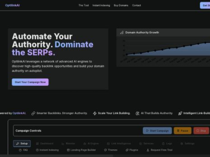Go to Instant Indexing in the top navigation
210x157 pixels.
[x=101, y=5]
